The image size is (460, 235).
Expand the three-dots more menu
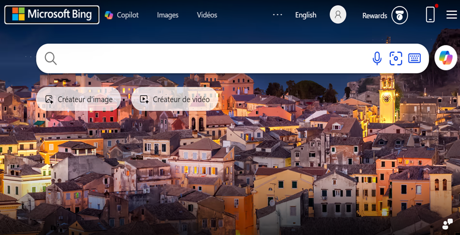coord(278,15)
